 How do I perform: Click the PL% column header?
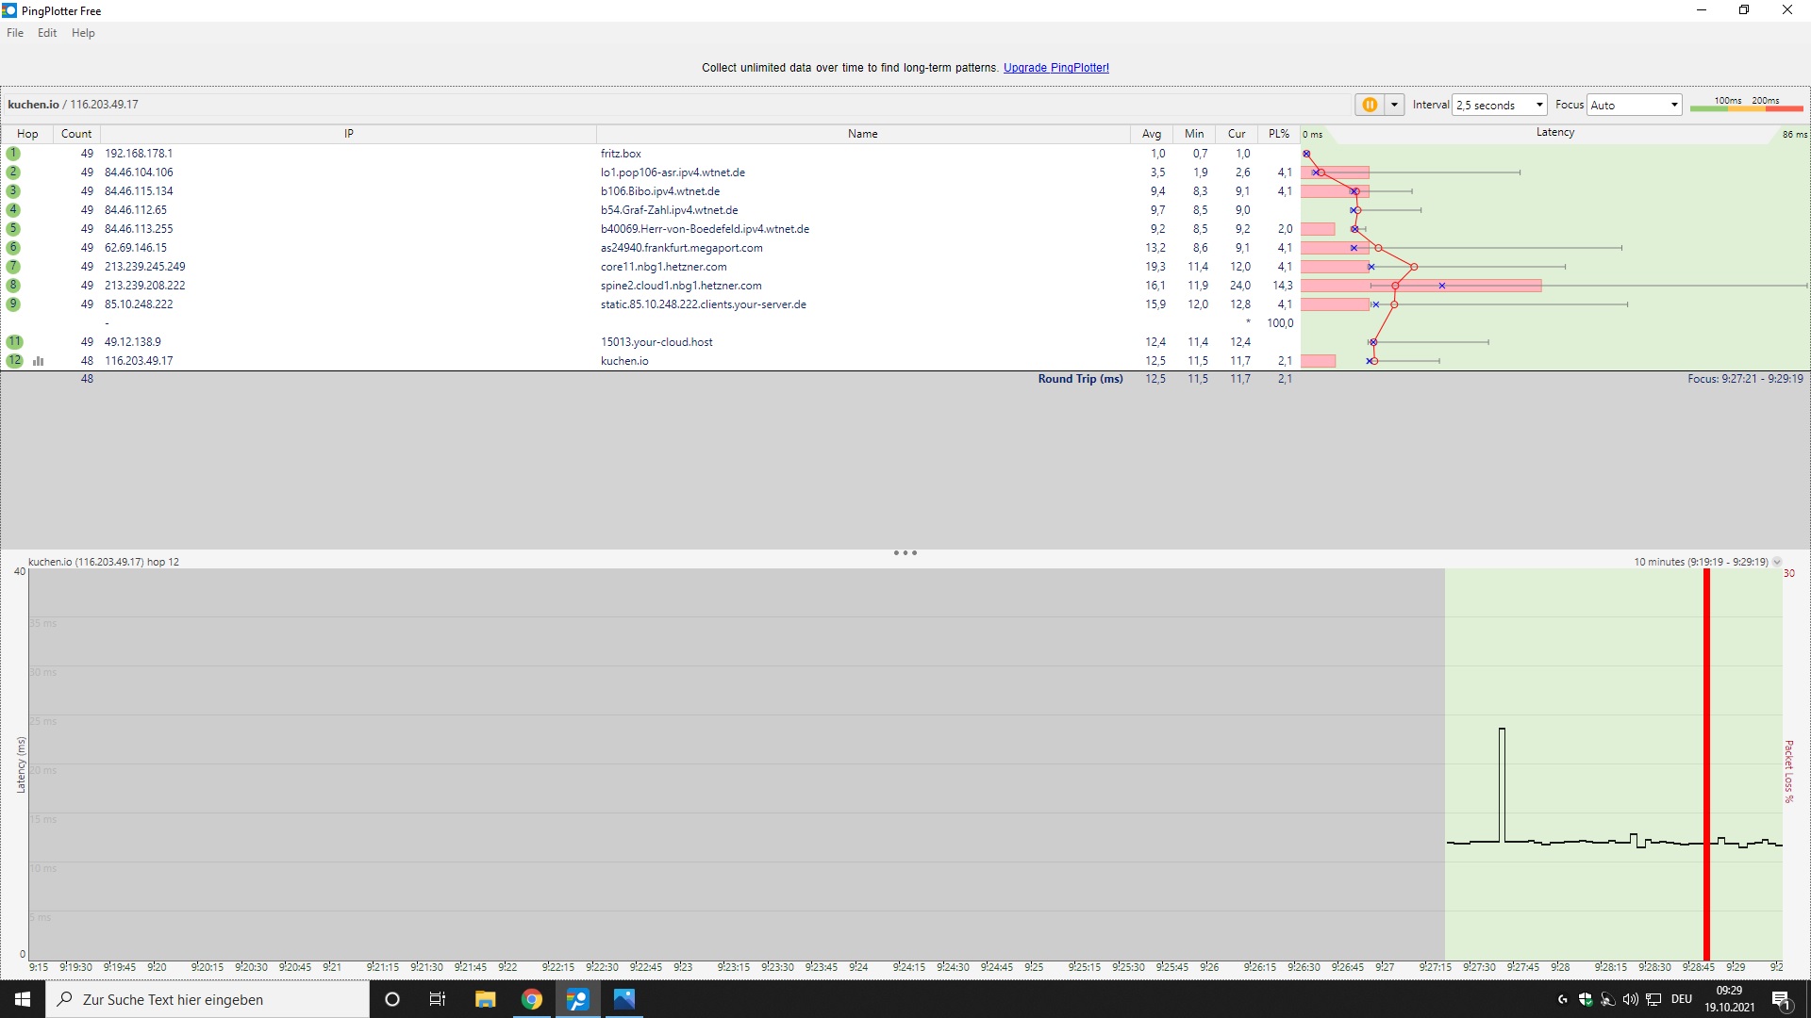tap(1278, 134)
